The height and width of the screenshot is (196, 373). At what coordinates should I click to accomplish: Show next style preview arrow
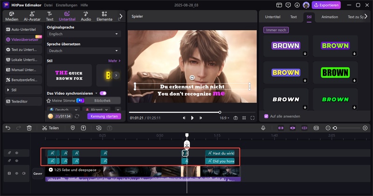(116, 75)
